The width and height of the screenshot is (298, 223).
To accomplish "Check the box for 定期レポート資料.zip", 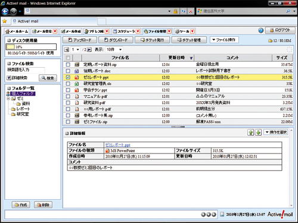I will tap(68, 65).
